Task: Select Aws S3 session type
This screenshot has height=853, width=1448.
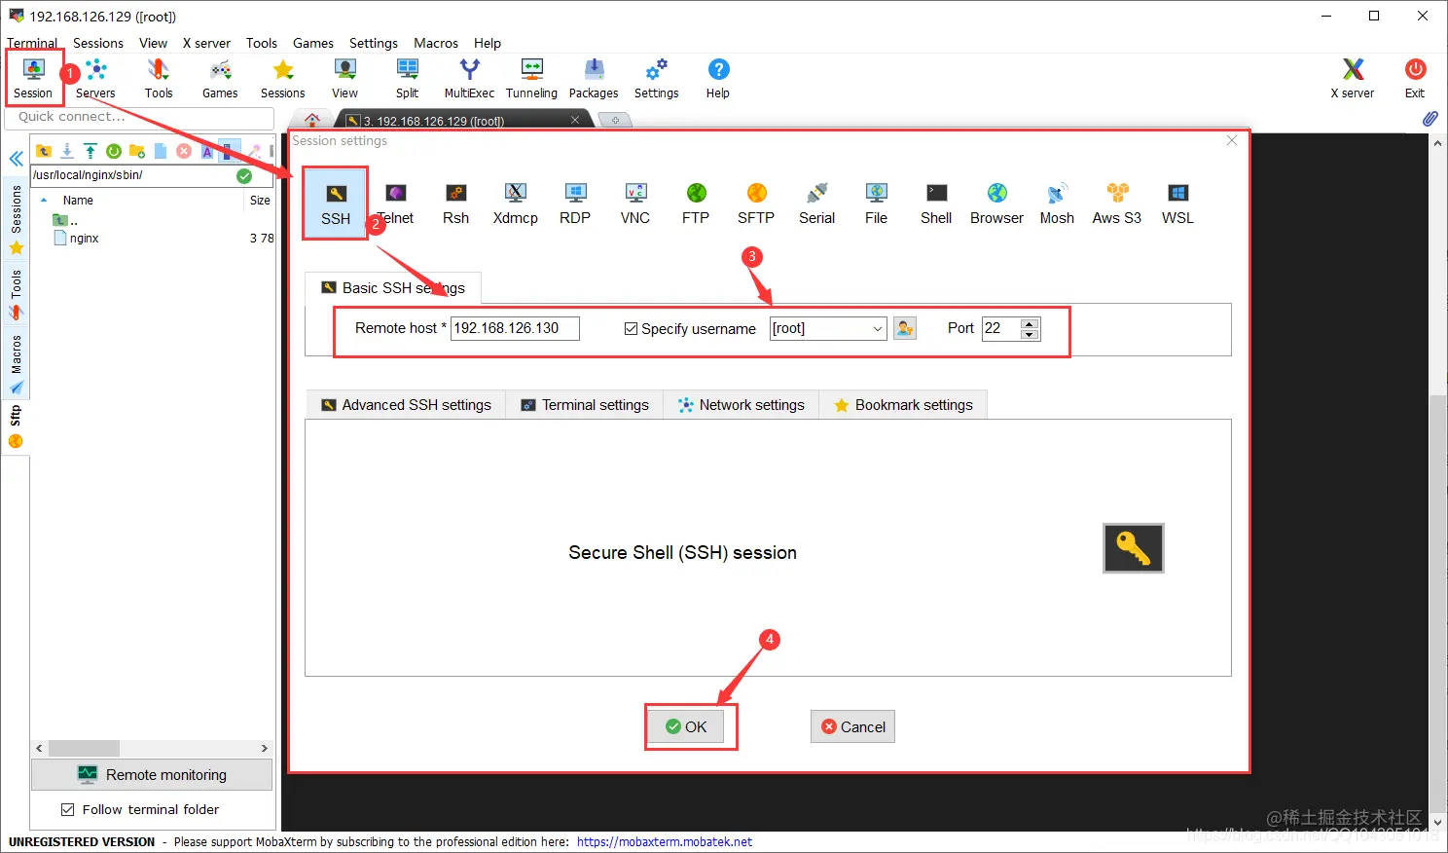Action: [x=1117, y=204]
